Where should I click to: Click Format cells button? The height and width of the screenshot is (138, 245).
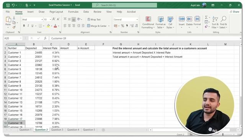[197, 23]
